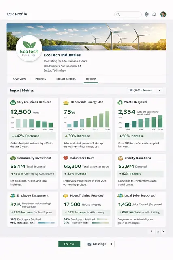Expand the All (2021 - Present) dropdown arrow

coord(160,90)
